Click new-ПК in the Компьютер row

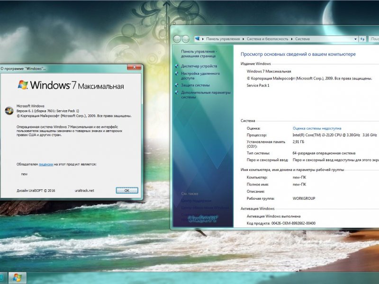pyautogui.click(x=299, y=177)
